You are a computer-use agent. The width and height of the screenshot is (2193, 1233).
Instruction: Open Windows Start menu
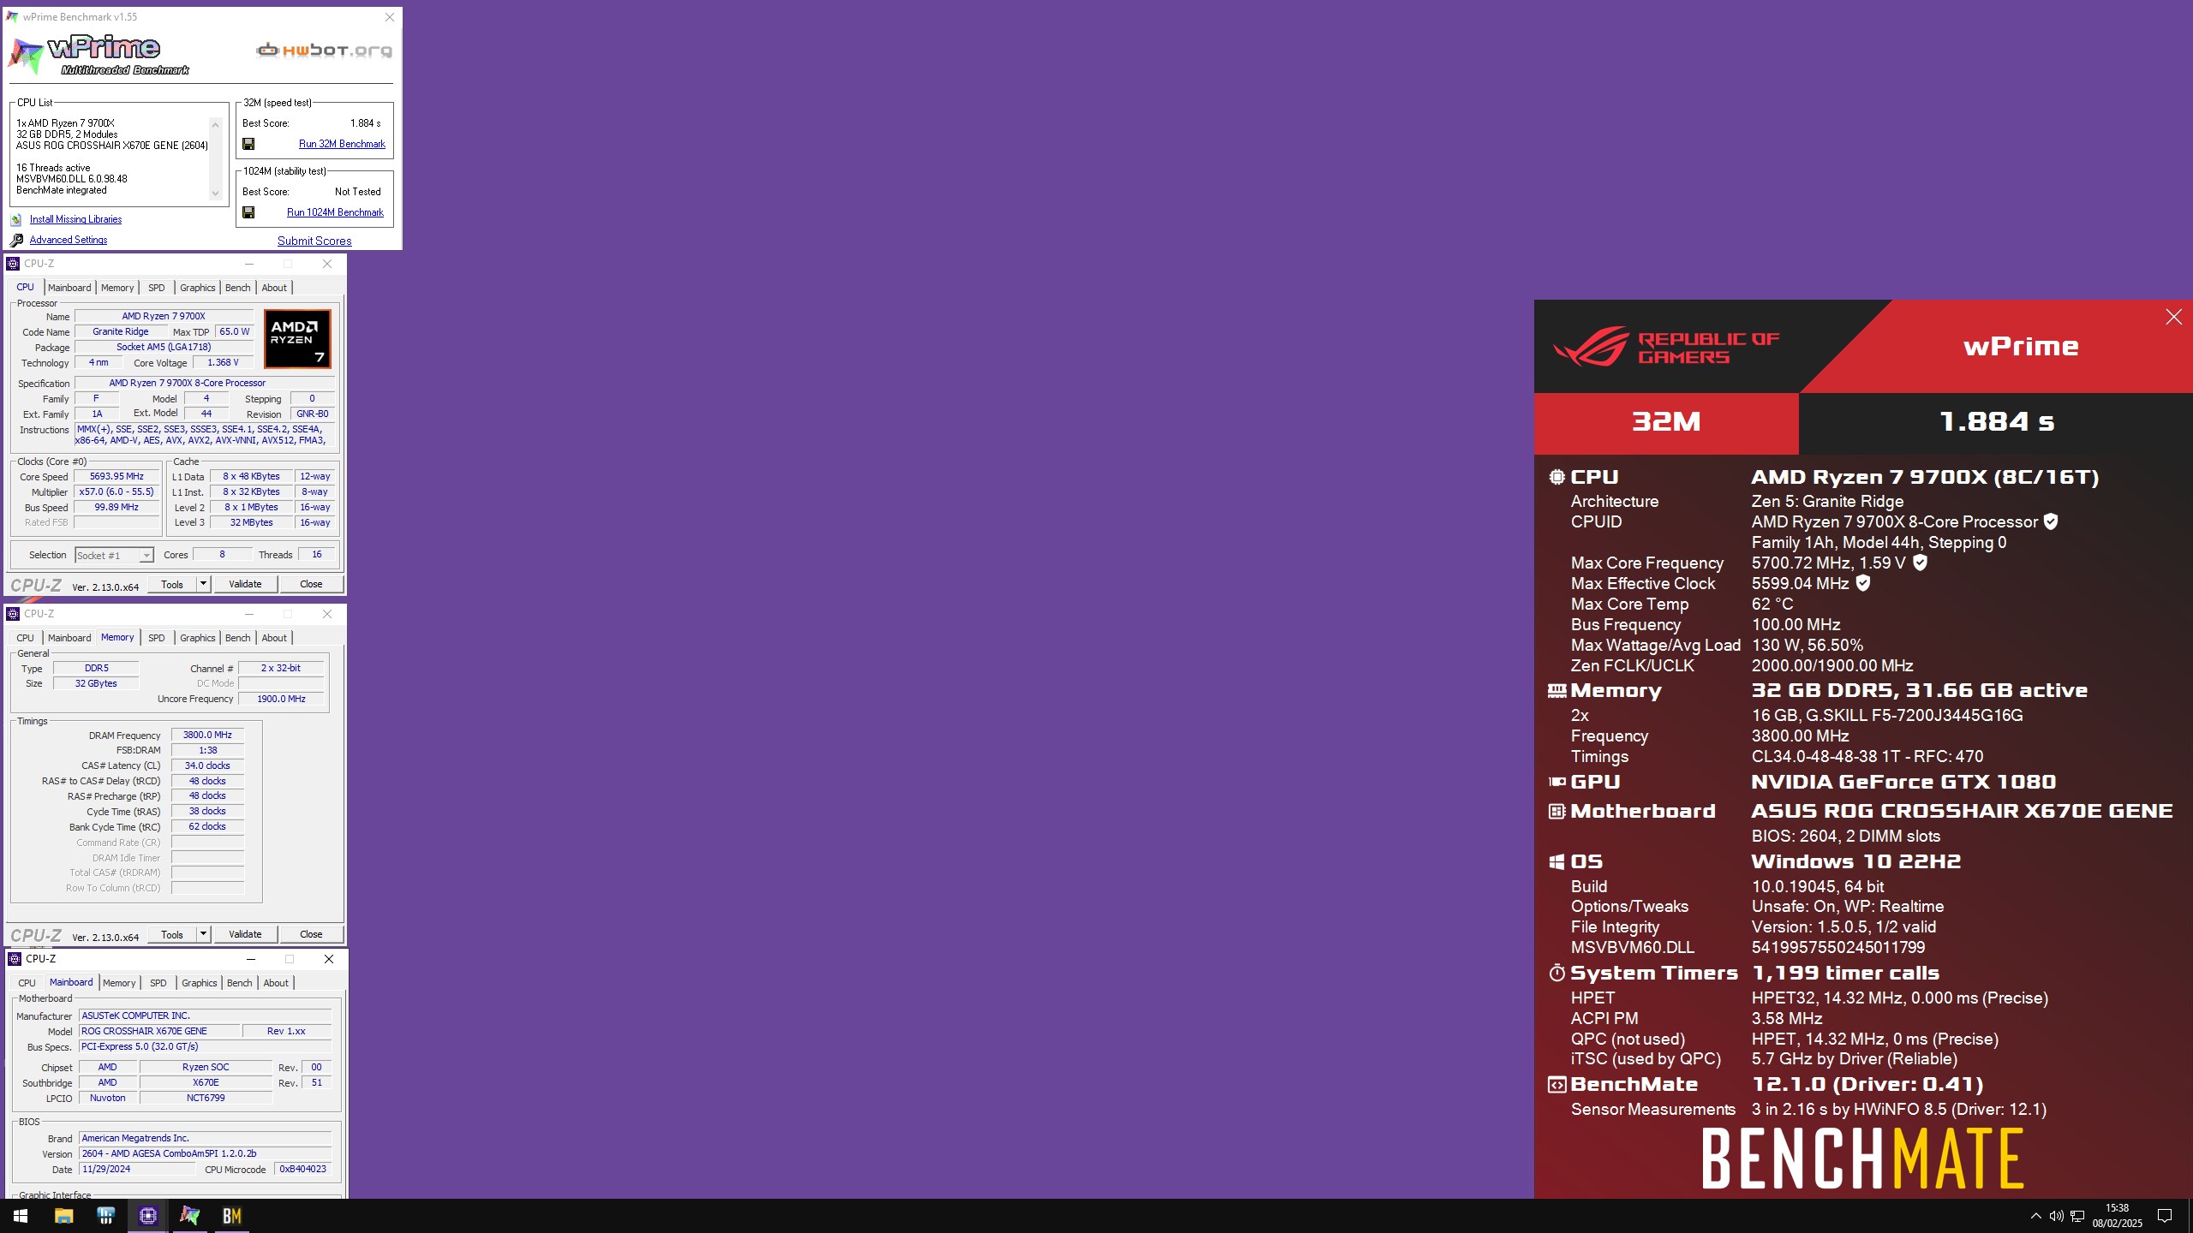(x=21, y=1216)
